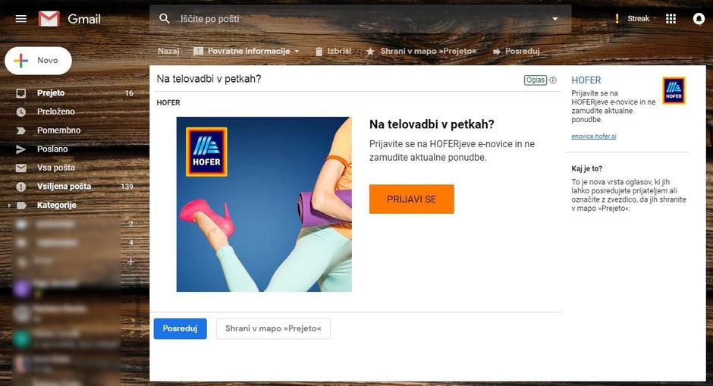713x386 pixels.
Task: Open the main hamburger menu
Action: pos(21,19)
